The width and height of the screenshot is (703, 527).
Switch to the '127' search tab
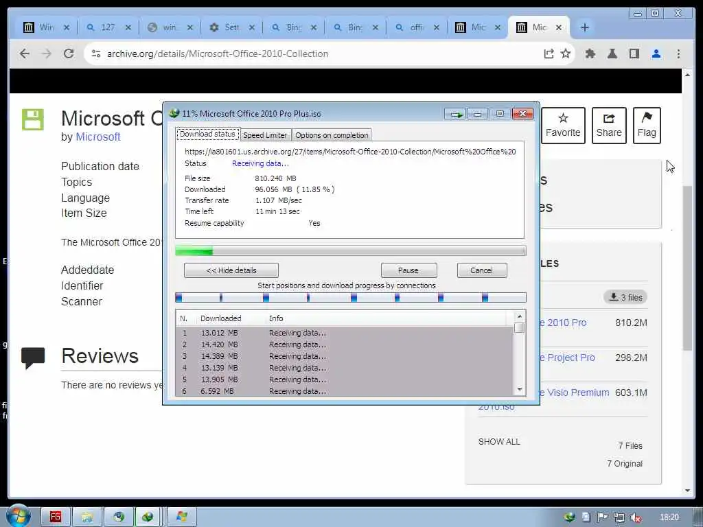108,27
